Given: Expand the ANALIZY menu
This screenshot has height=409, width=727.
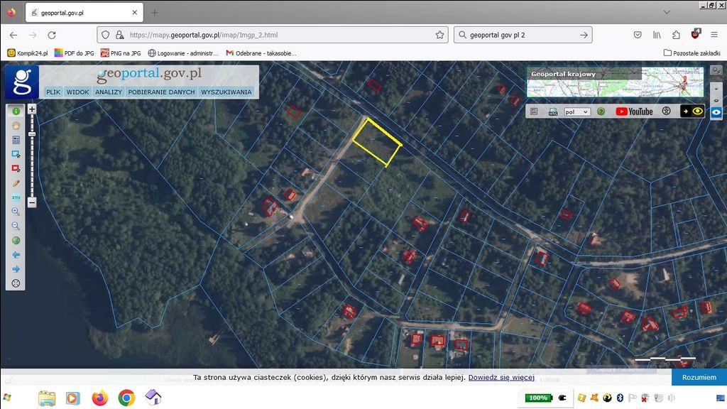Looking at the screenshot, I should click(x=109, y=92).
